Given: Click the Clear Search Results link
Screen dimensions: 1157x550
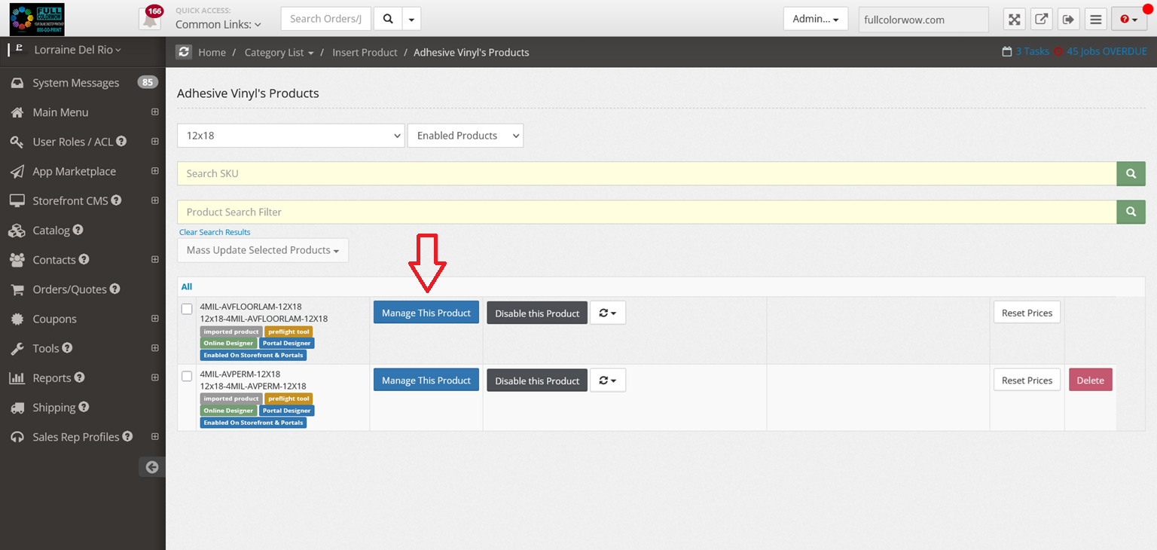Looking at the screenshot, I should [215, 232].
